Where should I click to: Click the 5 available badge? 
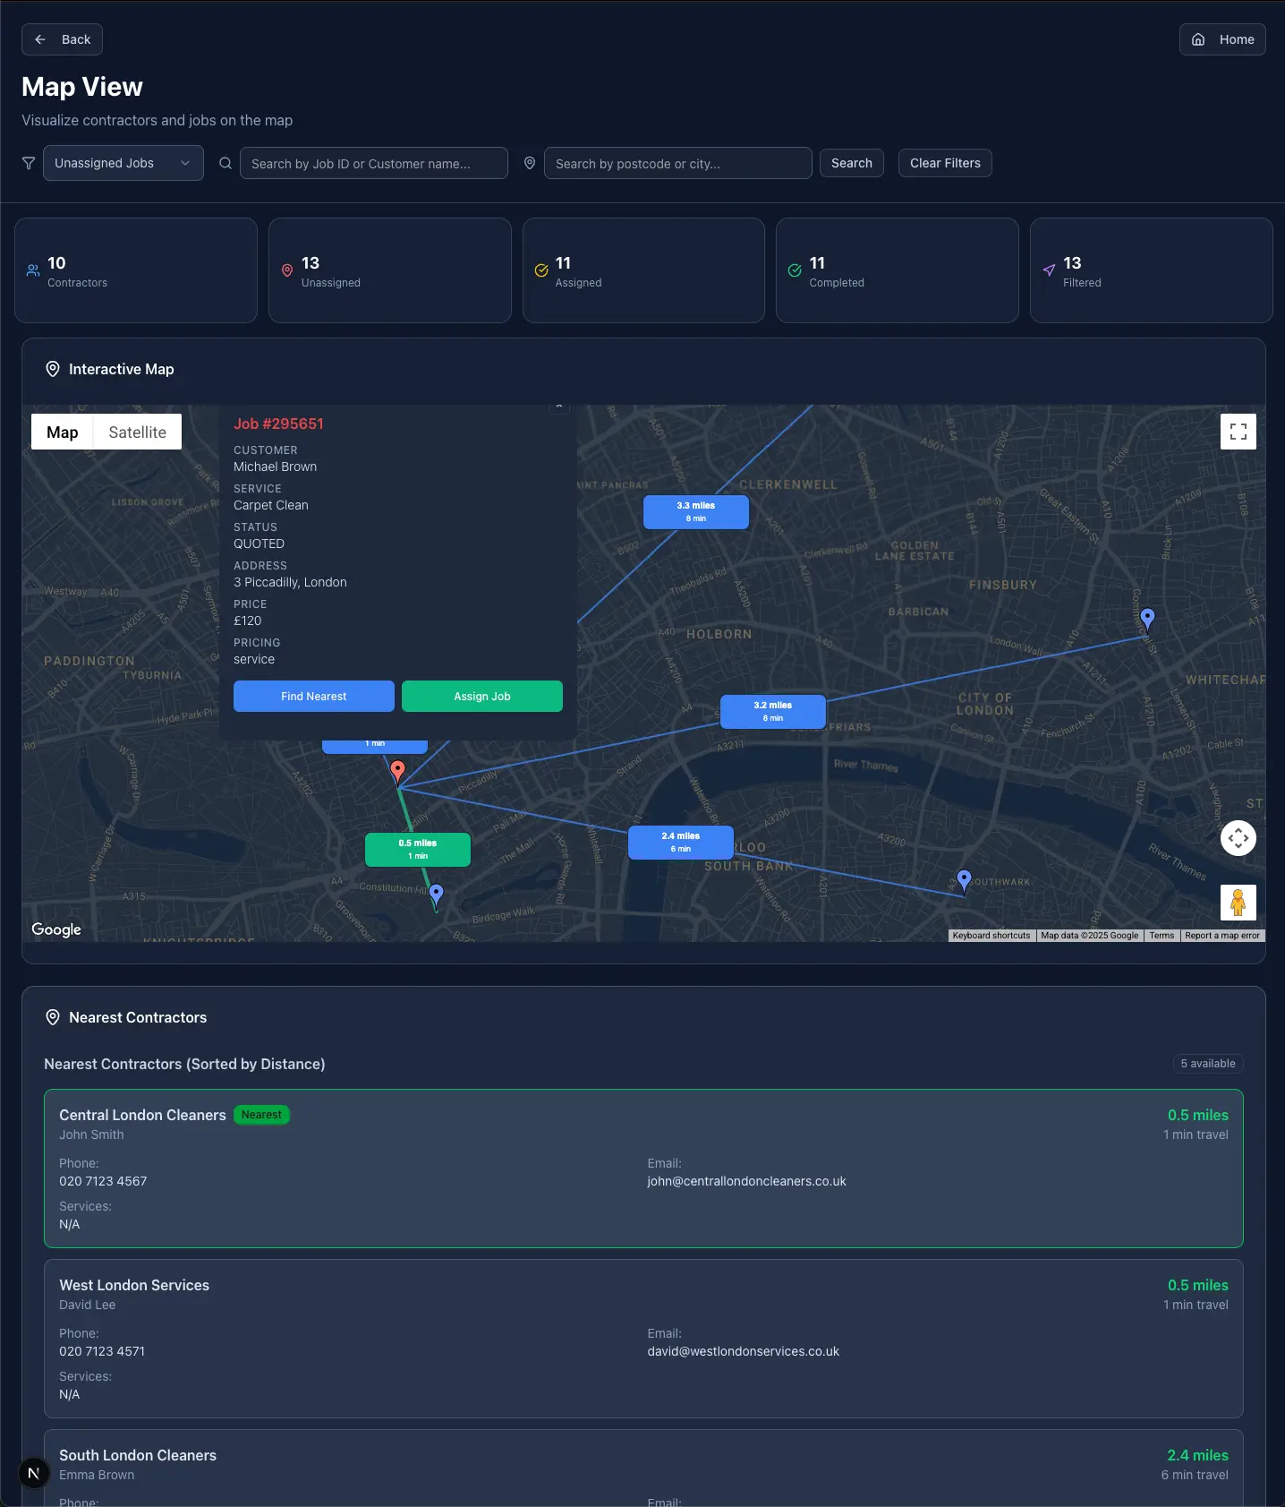coord(1208,1064)
